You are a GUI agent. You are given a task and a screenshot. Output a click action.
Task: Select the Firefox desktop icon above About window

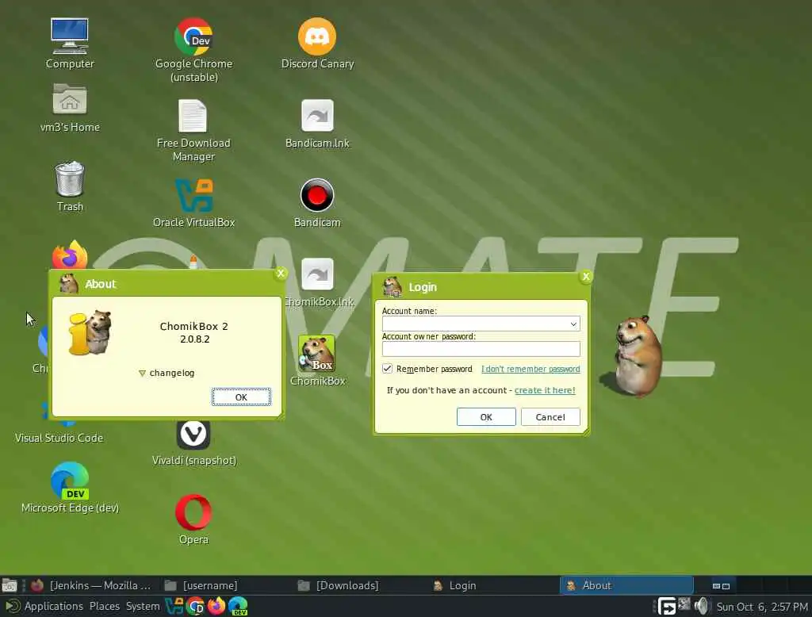[x=70, y=255]
